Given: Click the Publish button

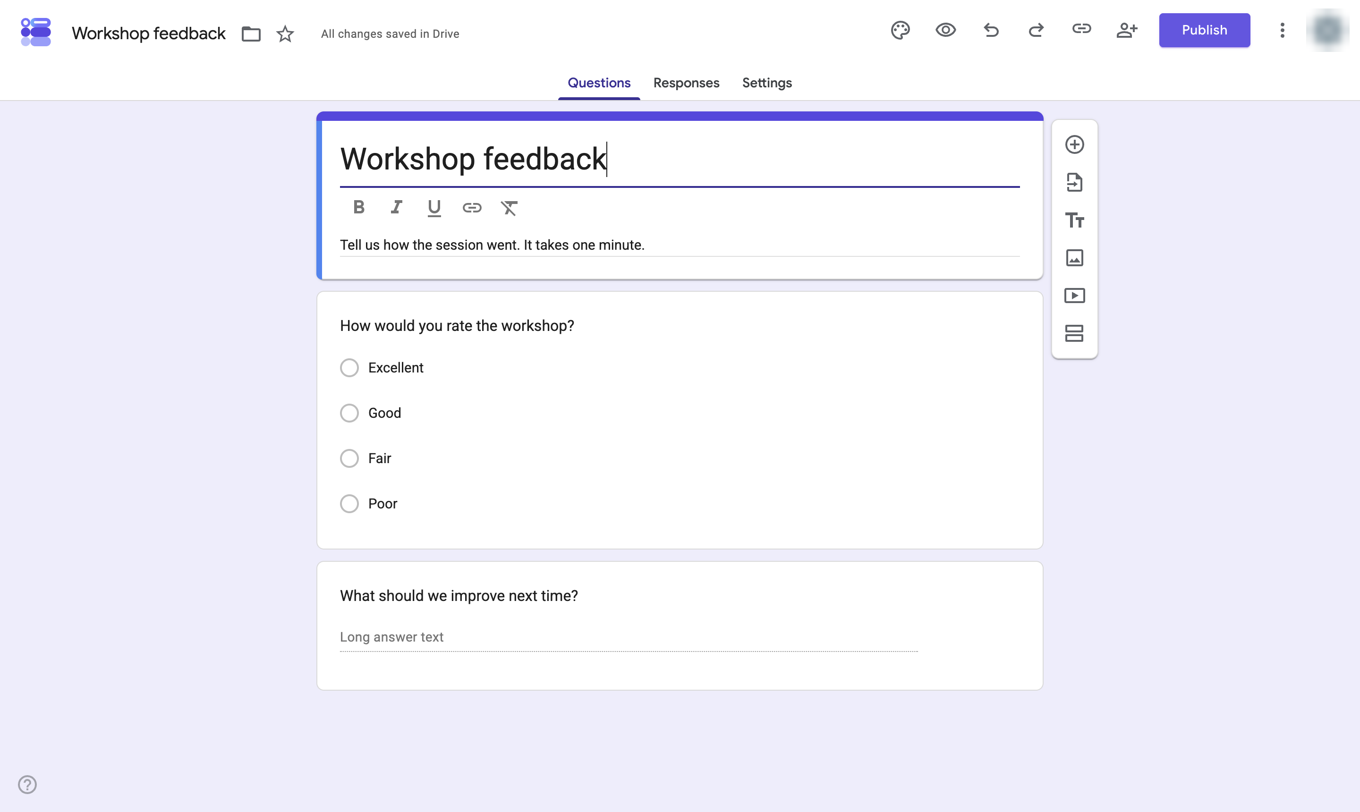Looking at the screenshot, I should 1204,30.
